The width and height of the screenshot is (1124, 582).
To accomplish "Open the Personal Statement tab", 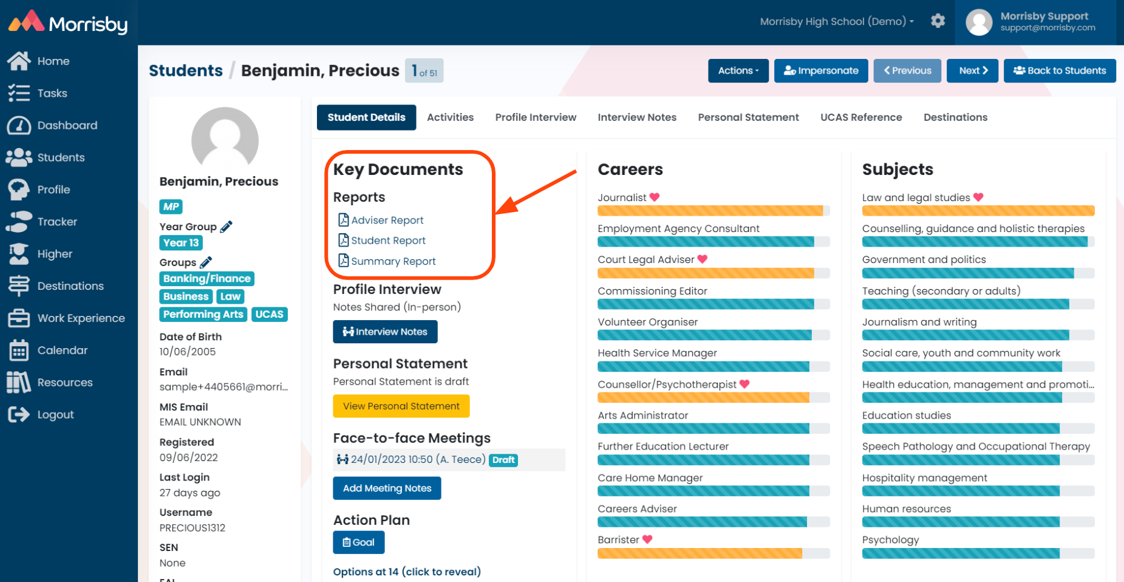I will click(748, 117).
